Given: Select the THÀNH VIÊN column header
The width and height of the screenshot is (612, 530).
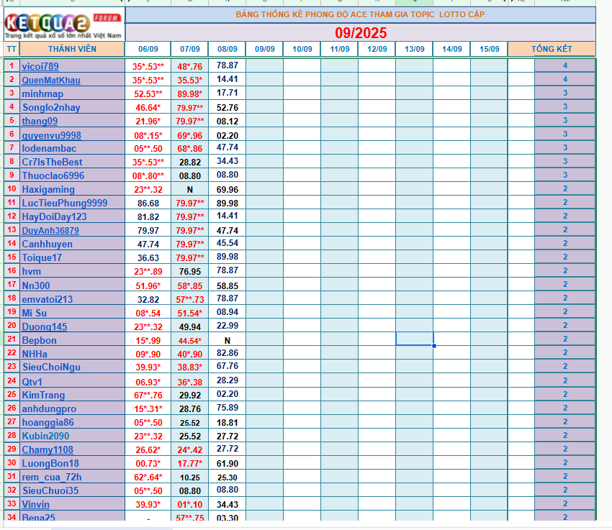Looking at the screenshot, I should point(72,49).
